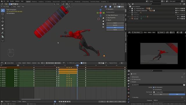Click the navigation gizmo center
This screenshot has height=105, width=186.
tap(101, 13)
